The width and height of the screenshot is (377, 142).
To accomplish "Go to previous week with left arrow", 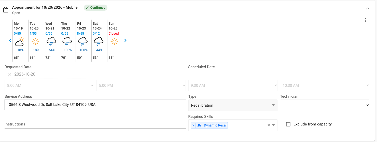I will 10,40.
